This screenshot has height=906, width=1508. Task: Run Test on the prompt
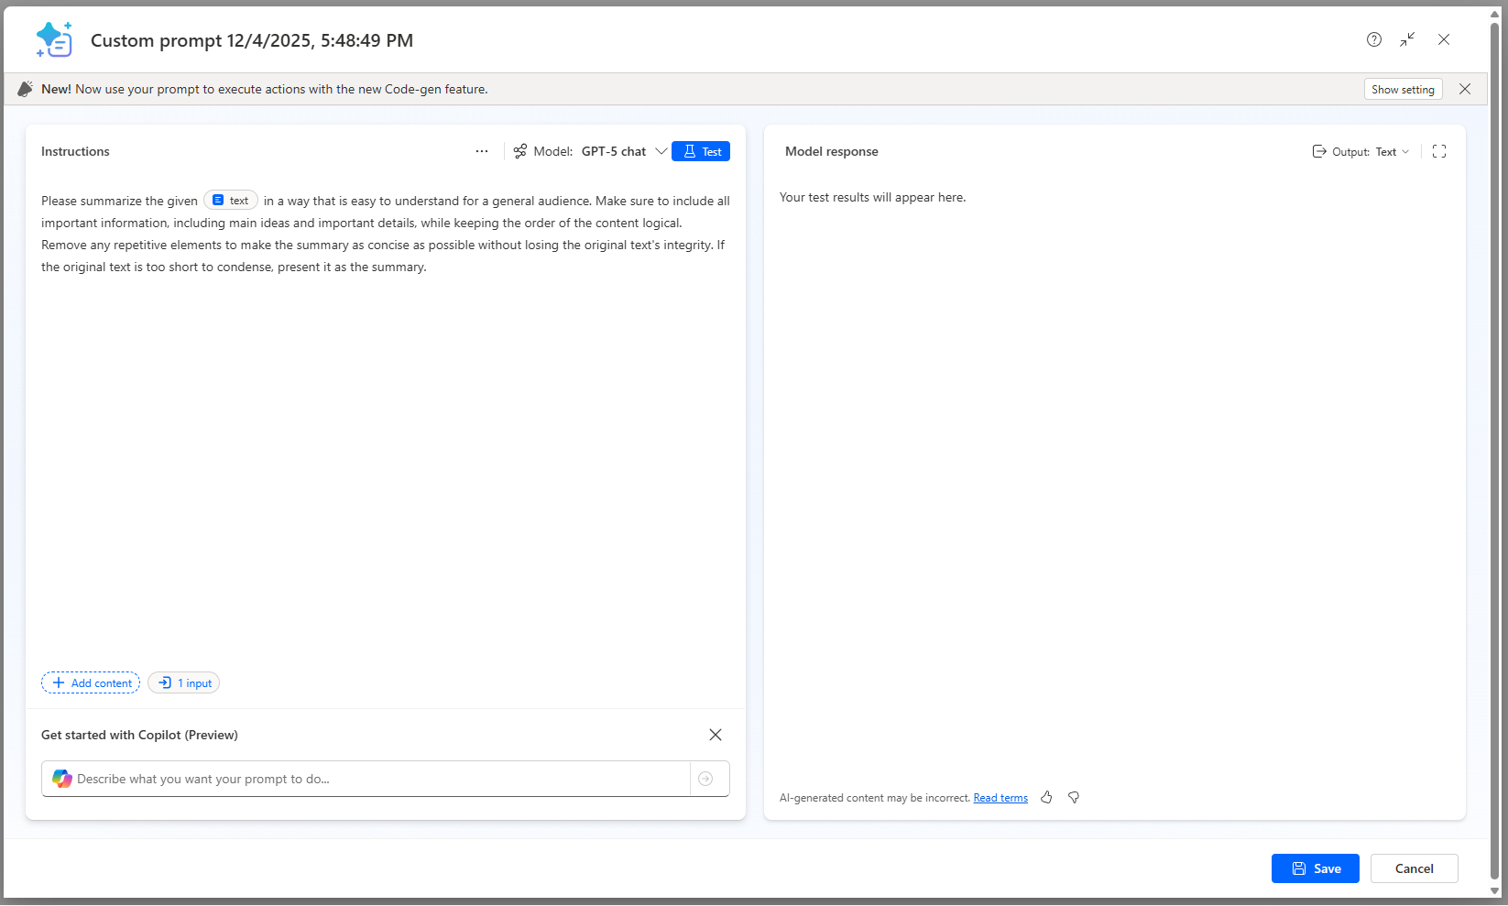[x=700, y=151]
